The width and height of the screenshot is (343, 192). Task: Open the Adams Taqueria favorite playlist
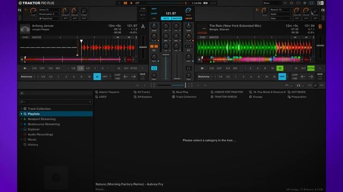(107, 92)
